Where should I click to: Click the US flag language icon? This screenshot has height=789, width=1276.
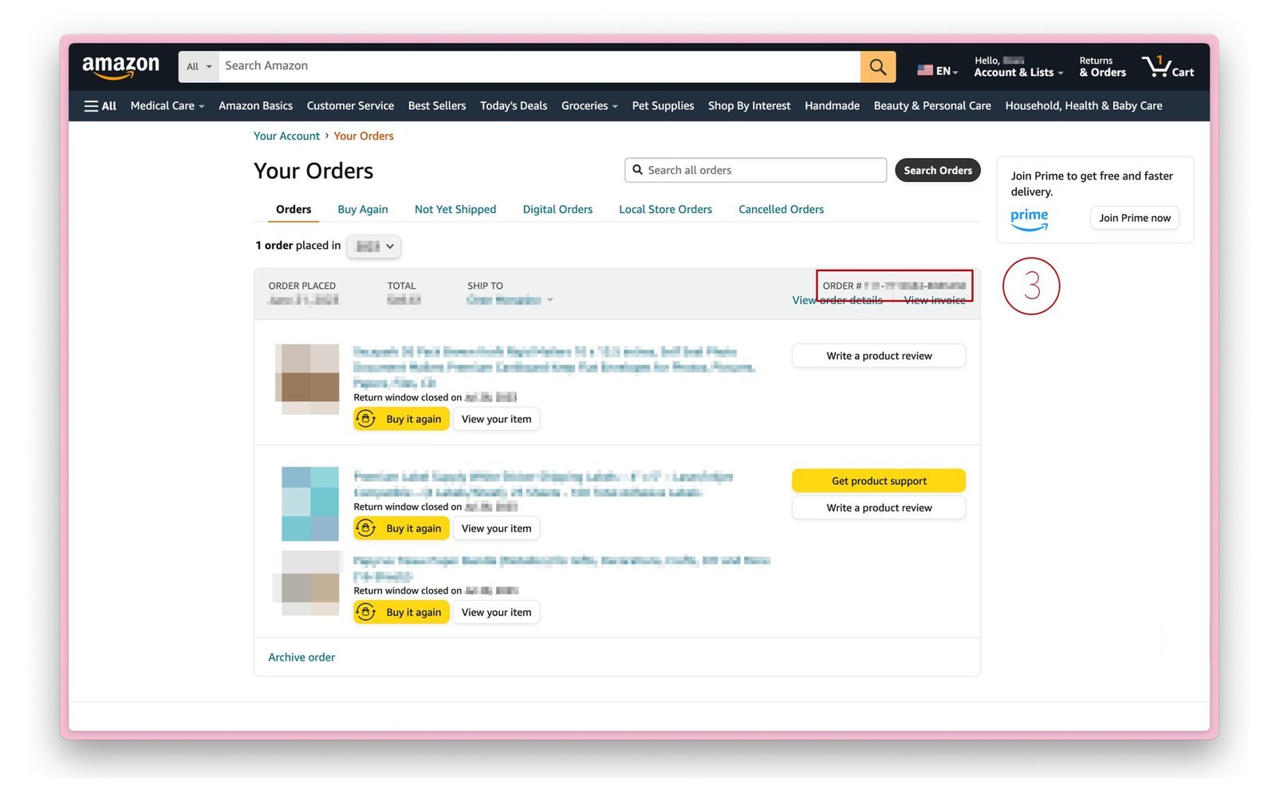(924, 70)
